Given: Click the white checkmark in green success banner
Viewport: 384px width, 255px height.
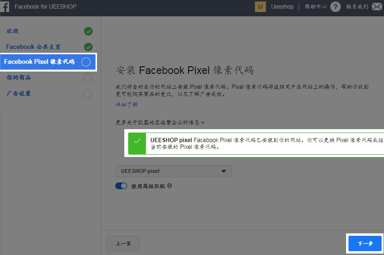Looking at the screenshot, I should point(137,141).
